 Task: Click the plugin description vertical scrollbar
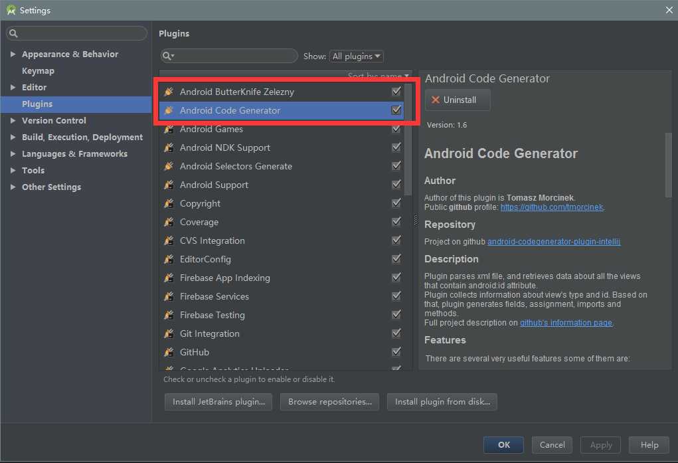click(668, 165)
